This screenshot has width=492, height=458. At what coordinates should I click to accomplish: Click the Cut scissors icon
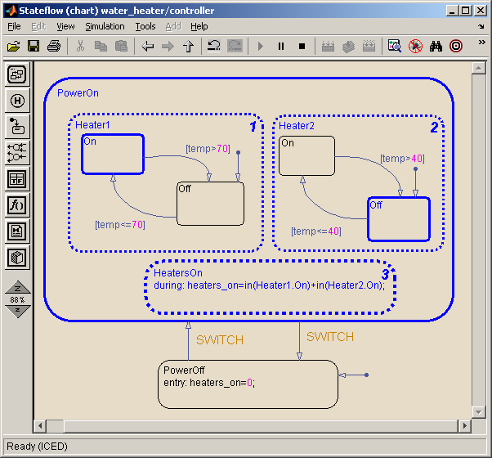[81, 46]
